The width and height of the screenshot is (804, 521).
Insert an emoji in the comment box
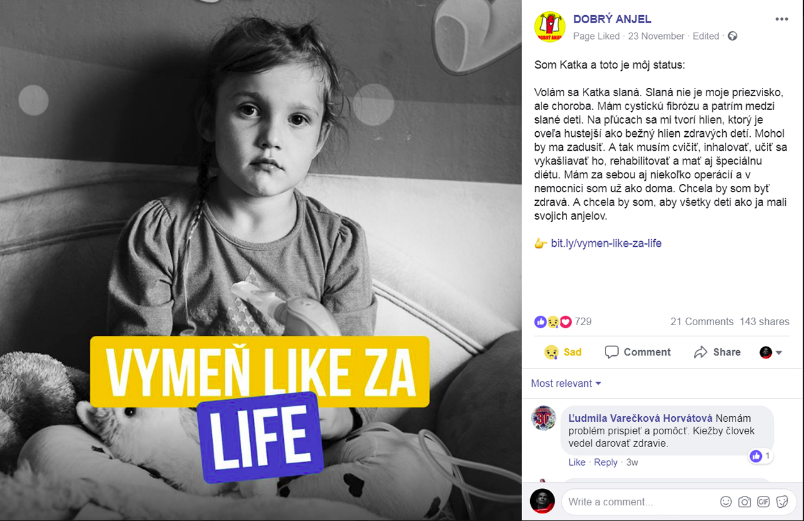pyautogui.click(x=725, y=502)
